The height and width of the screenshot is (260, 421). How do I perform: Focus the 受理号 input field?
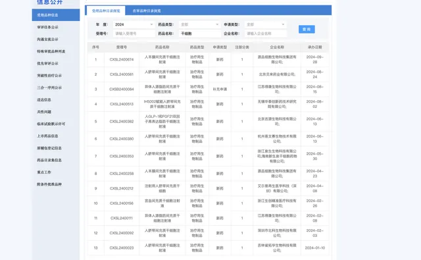coord(134,34)
